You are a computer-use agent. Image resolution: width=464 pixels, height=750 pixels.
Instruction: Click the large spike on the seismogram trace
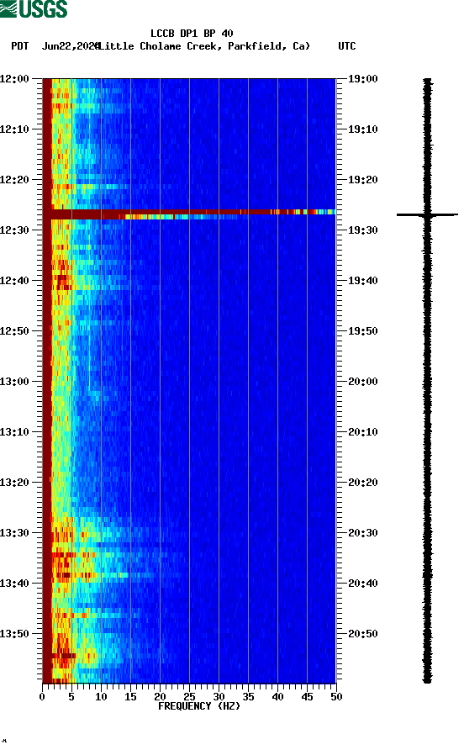427,214
